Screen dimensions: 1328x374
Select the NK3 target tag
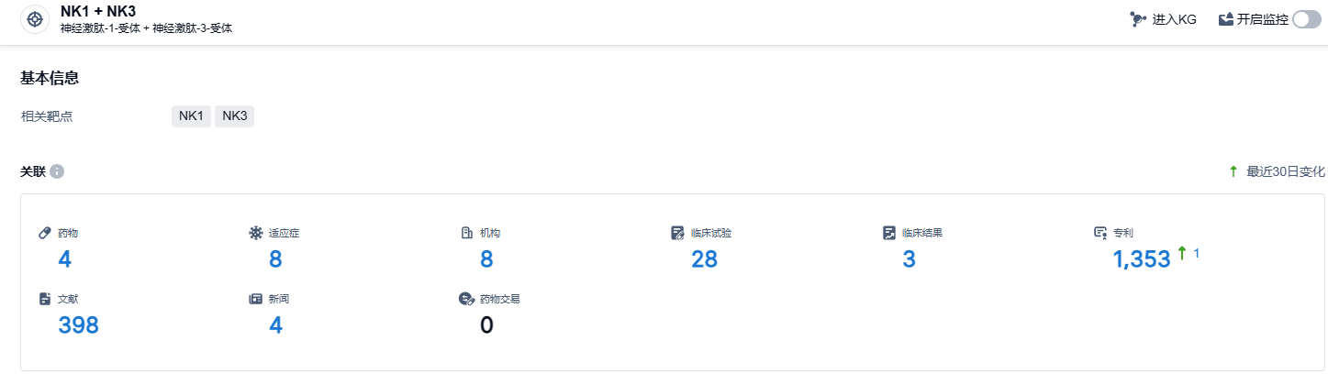235,115
